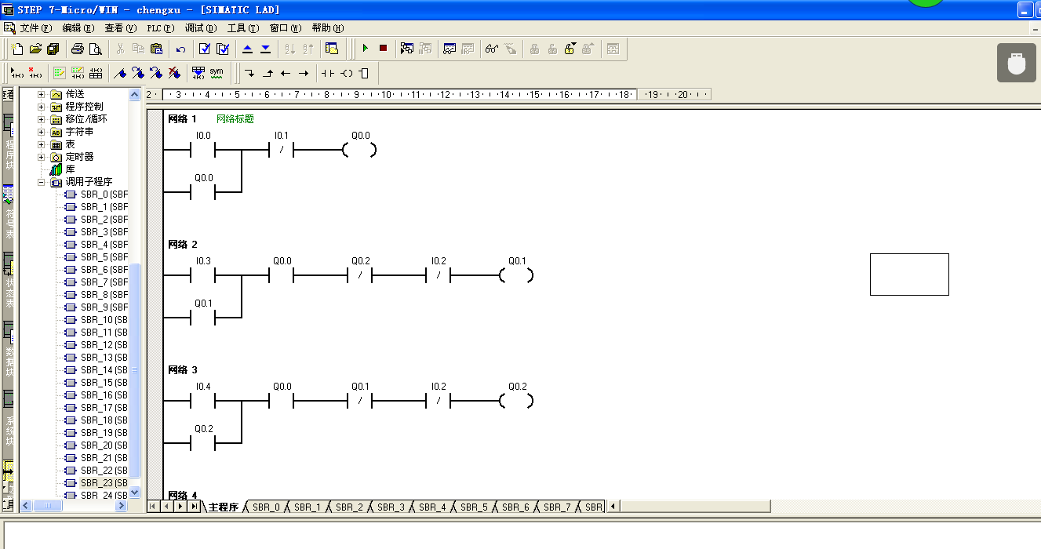
Task: Expand the 移位/循环 folder
Action: (41, 119)
